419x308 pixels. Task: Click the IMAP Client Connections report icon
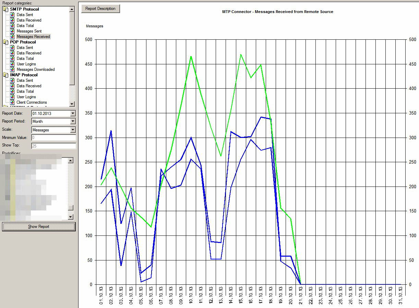[12, 102]
